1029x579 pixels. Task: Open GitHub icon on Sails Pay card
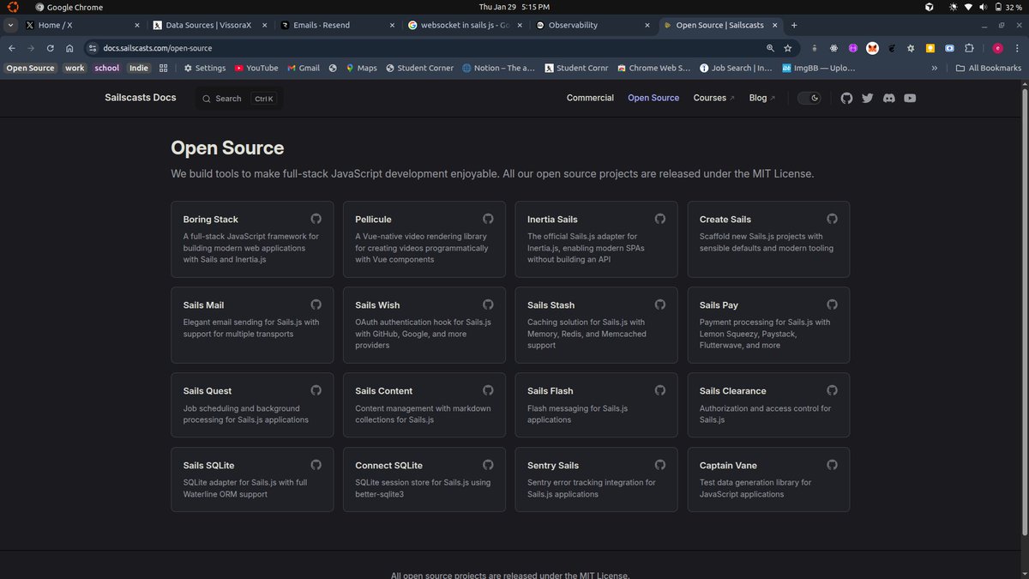point(832,305)
